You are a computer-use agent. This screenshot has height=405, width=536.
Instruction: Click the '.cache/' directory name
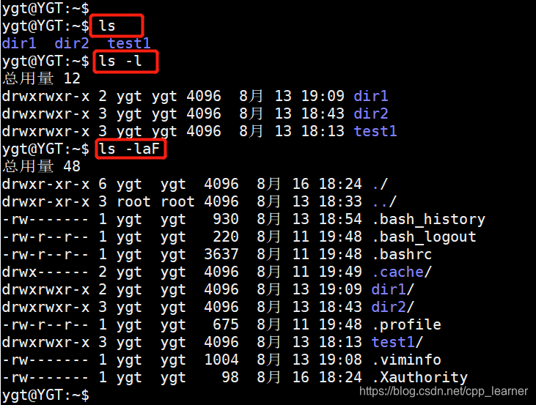point(402,272)
